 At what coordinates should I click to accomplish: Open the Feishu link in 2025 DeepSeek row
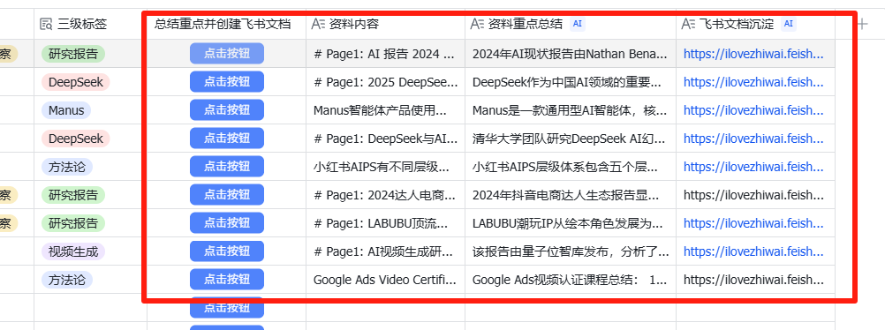[753, 82]
